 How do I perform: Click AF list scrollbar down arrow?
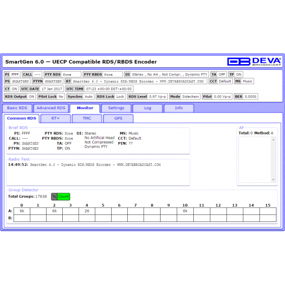click(273, 180)
